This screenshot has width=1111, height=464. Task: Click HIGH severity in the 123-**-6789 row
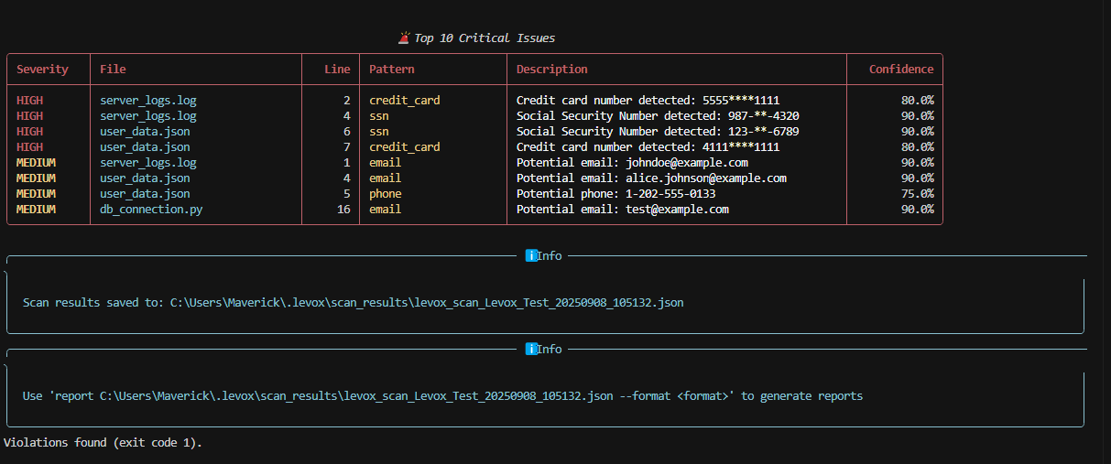29,132
